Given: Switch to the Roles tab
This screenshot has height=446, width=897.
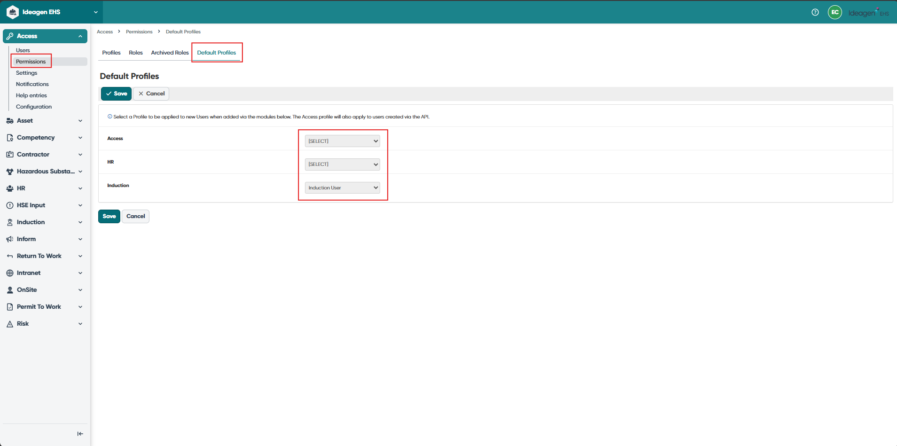Looking at the screenshot, I should pos(136,53).
